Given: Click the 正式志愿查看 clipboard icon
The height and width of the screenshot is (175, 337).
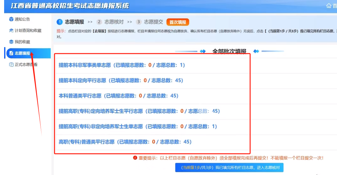Looking at the screenshot, I should 11,65.
